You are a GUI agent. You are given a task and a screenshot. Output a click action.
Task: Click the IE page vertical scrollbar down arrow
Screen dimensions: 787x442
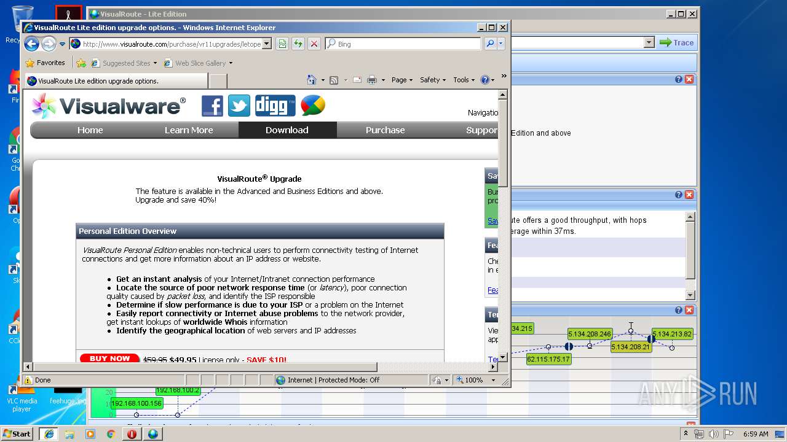502,357
